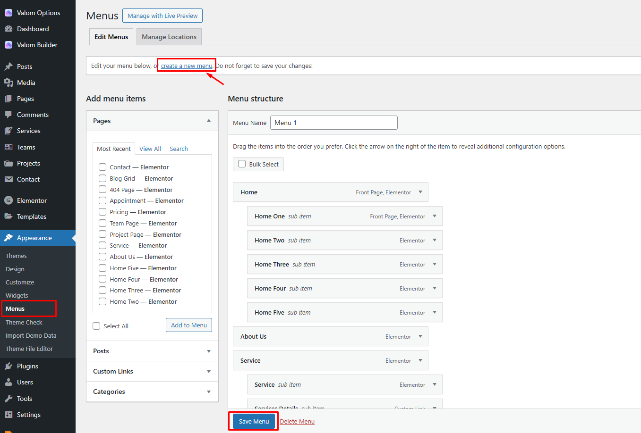This screenshot has height=433, width=641.
Task: Click the Comments speech bubble icon
Action: pyautogui.click(x=9, y=115)
